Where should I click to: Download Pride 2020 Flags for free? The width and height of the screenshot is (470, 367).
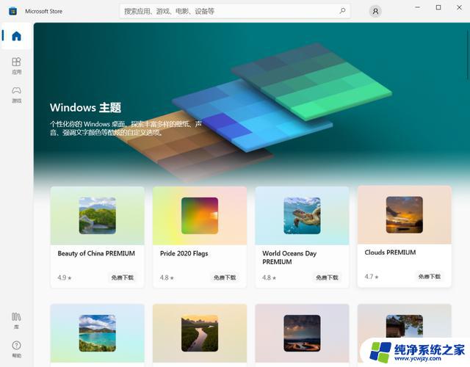pos(225,277)
